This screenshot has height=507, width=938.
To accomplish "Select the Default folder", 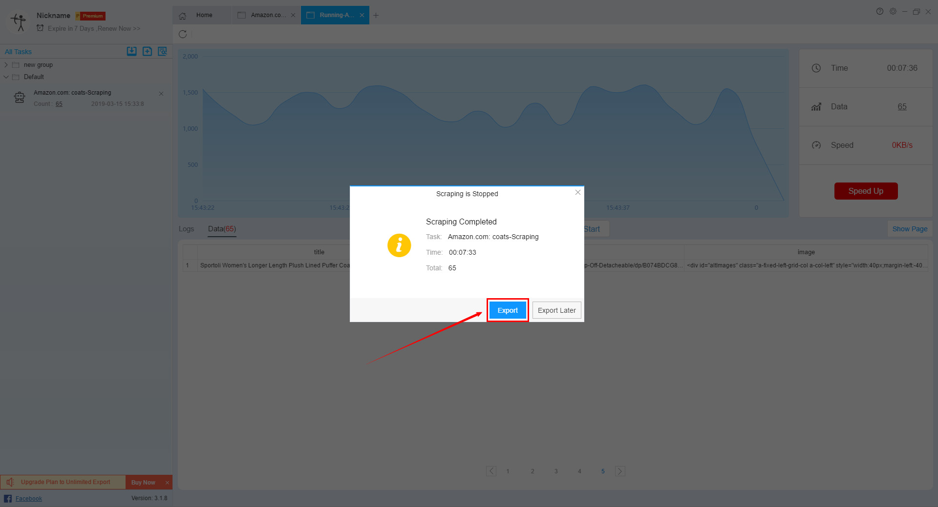I will (34, 77).
